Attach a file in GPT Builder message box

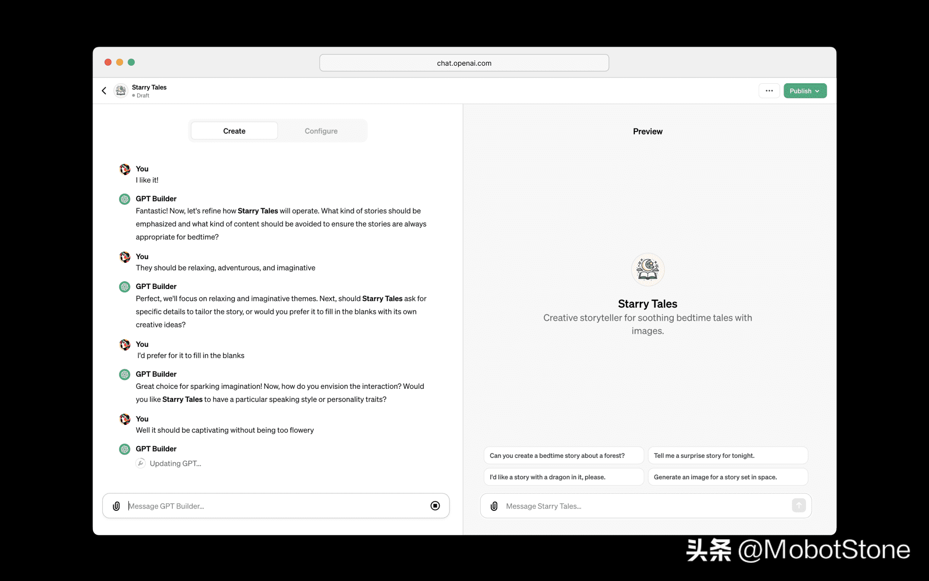click(116, 506)
